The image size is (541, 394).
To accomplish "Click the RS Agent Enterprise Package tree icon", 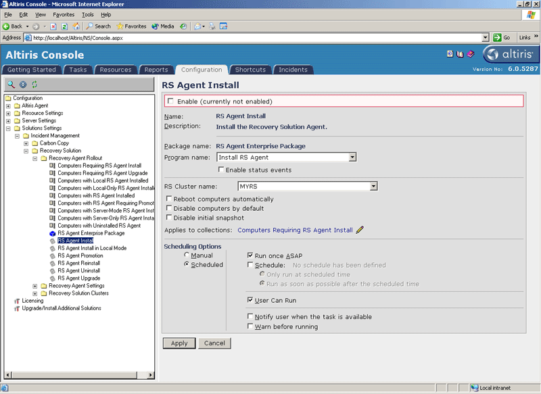I will pyautogui.click(x=52, y=233).
